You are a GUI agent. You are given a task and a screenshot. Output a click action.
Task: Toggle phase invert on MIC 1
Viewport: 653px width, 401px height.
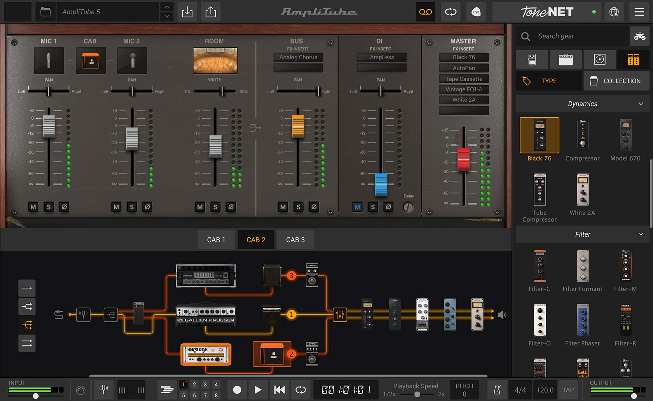point(64,207)
